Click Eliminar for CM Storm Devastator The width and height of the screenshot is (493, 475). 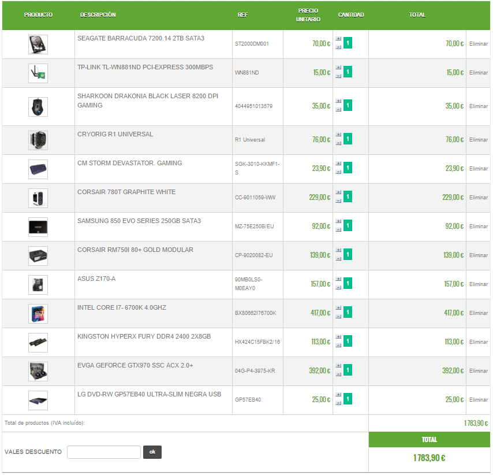pyautogui.click(x=479, y=169)
